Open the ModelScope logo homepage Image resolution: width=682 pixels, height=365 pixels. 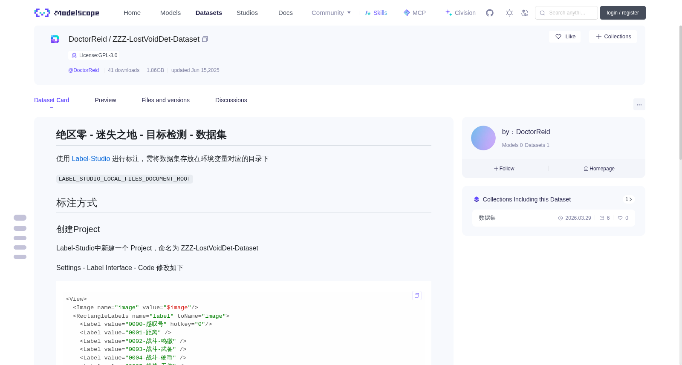click(x=66, y=13)
